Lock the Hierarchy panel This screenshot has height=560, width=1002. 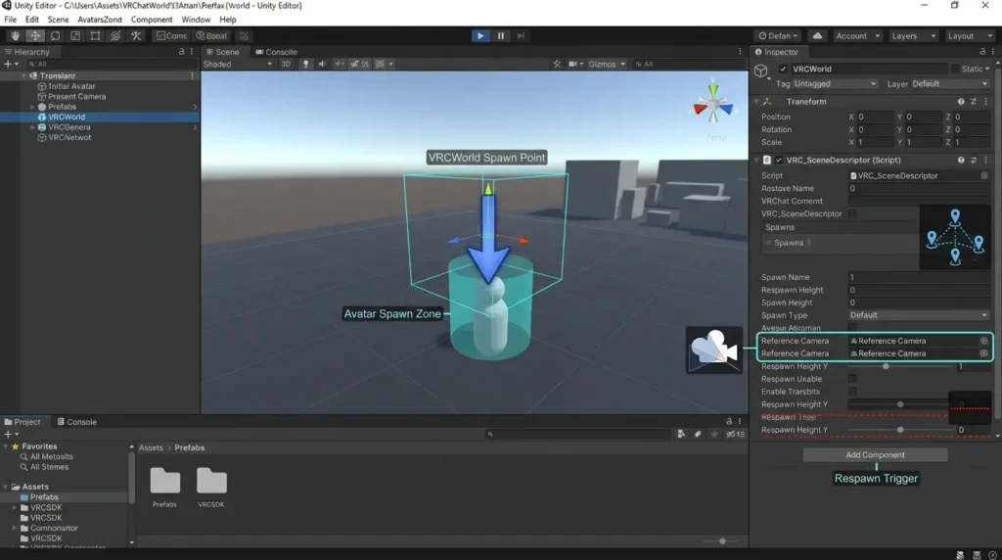coord(181,52)
